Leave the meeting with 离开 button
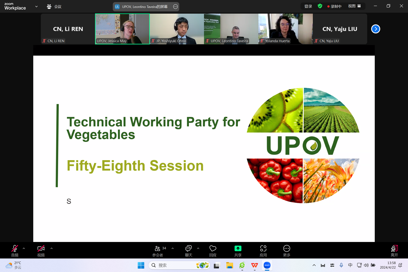The image size is (408, 272). 394,251
